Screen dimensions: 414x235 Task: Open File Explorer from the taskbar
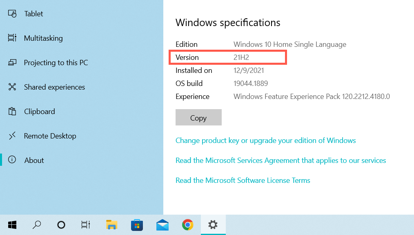(111, 224)
